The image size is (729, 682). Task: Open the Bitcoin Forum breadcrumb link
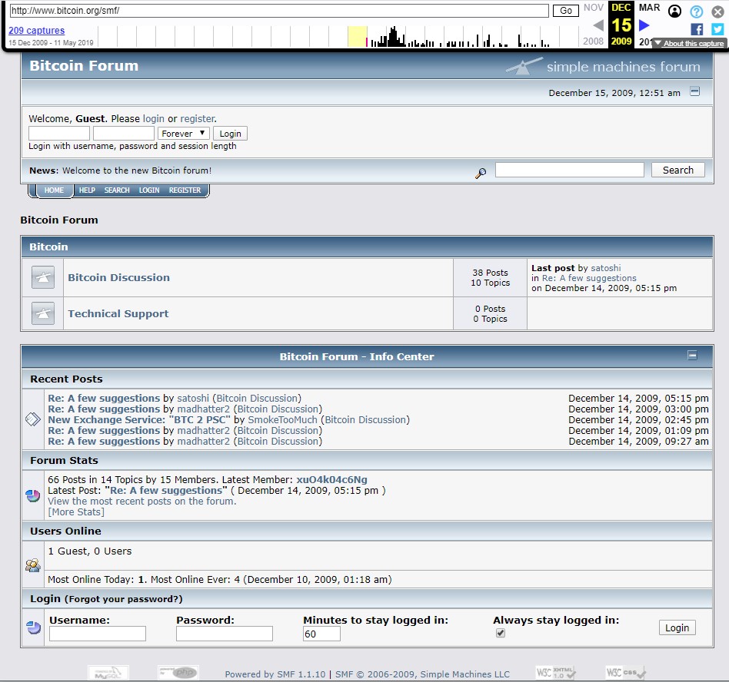click(59, 220)
